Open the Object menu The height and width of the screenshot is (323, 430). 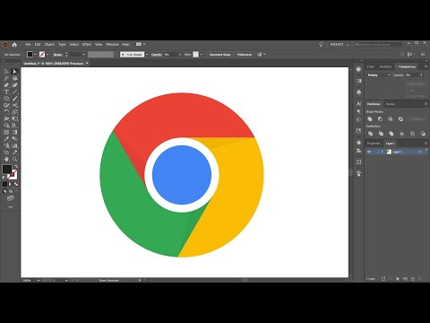tap(49, 44)
